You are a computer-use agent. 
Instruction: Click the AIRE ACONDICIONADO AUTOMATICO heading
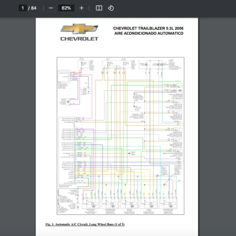click(x=149, y=34)
